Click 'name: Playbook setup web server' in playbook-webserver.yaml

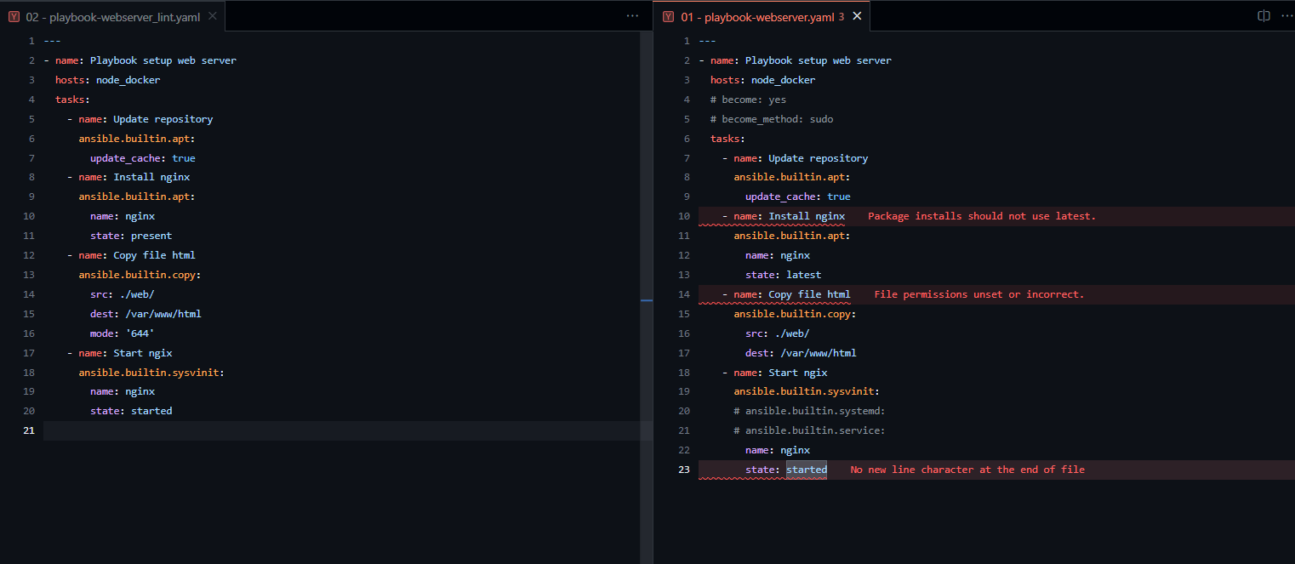pyautogui.click(x=801, y=60)
